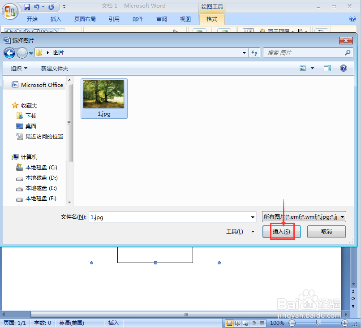This screenshot has width=361, height=328.
Task: Open Word help
Action: 352,19
